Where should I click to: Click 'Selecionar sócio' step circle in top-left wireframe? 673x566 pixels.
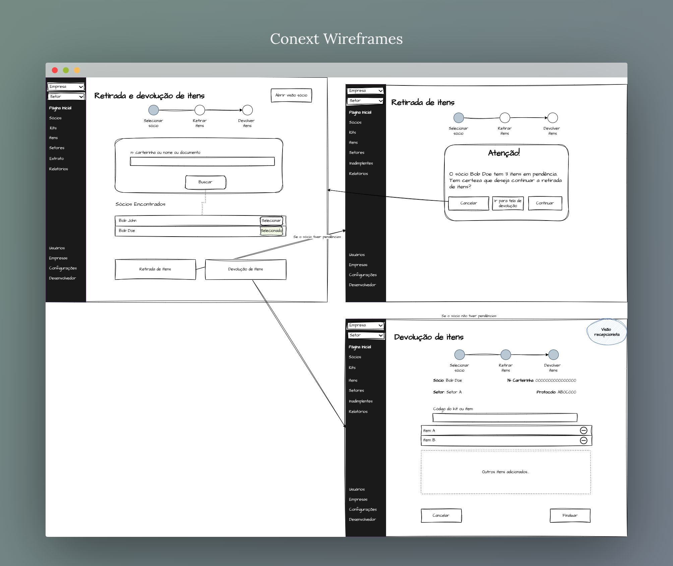tap(154, 110)
